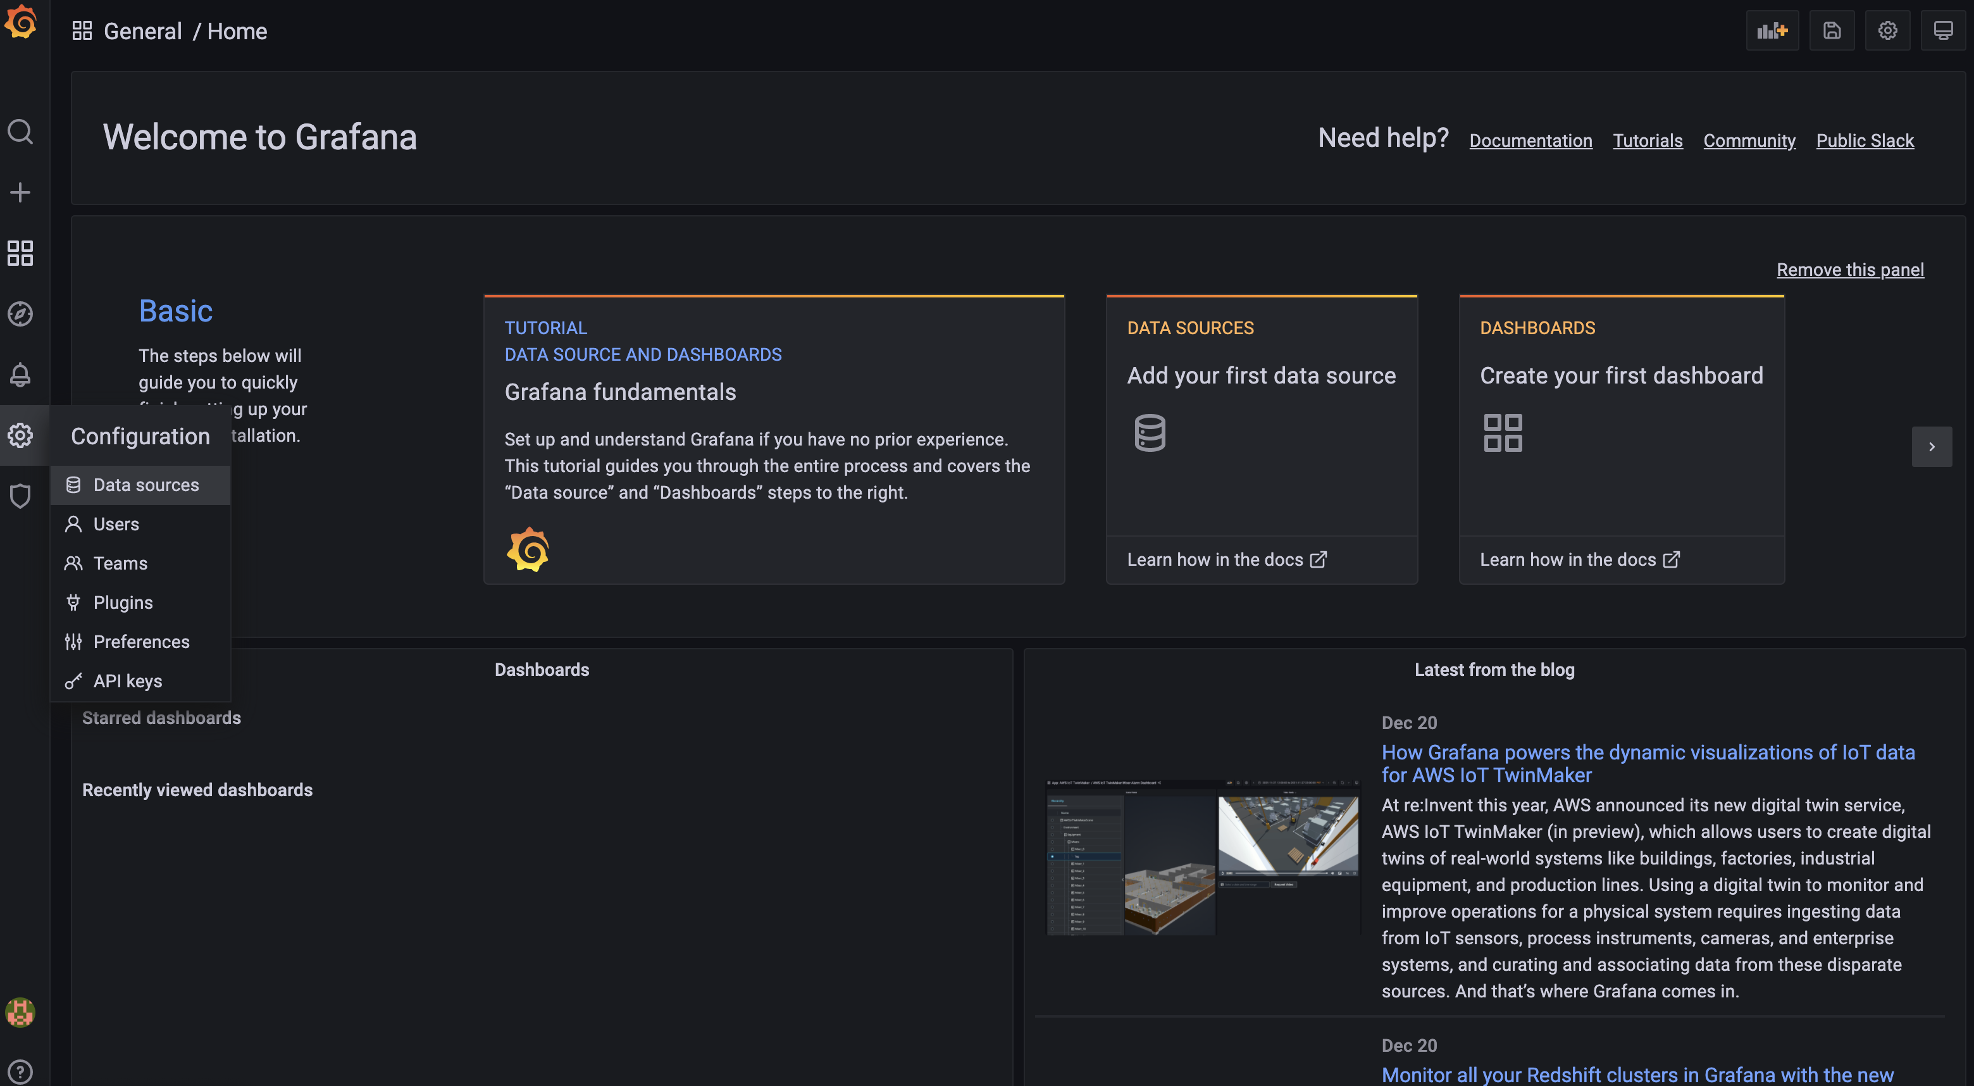Click the Configuration gear icon in sidebar
The image size is (1974, 1086).
point(20,435)
